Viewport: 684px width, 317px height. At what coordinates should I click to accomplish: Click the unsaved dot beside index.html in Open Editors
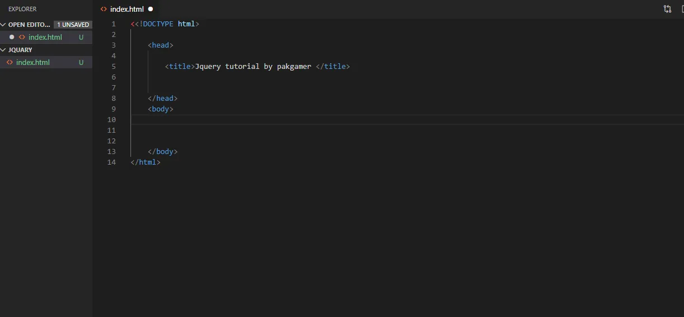tap(12, 37)
